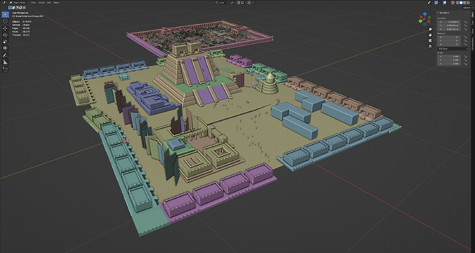This screenshot has width=475, height=253.
Task: Select the Rotate tool
Action: click(5, 35)
